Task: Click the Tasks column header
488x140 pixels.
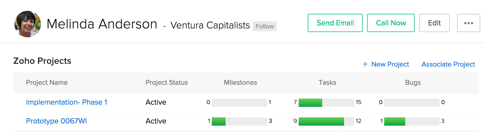Action: tap(327, 83)
